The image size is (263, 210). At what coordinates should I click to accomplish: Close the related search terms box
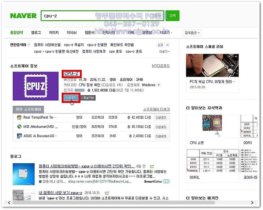coord(167,45)
